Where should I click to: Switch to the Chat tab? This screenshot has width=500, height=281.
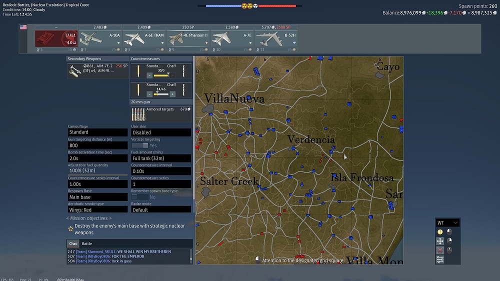[x=73, y=243]
